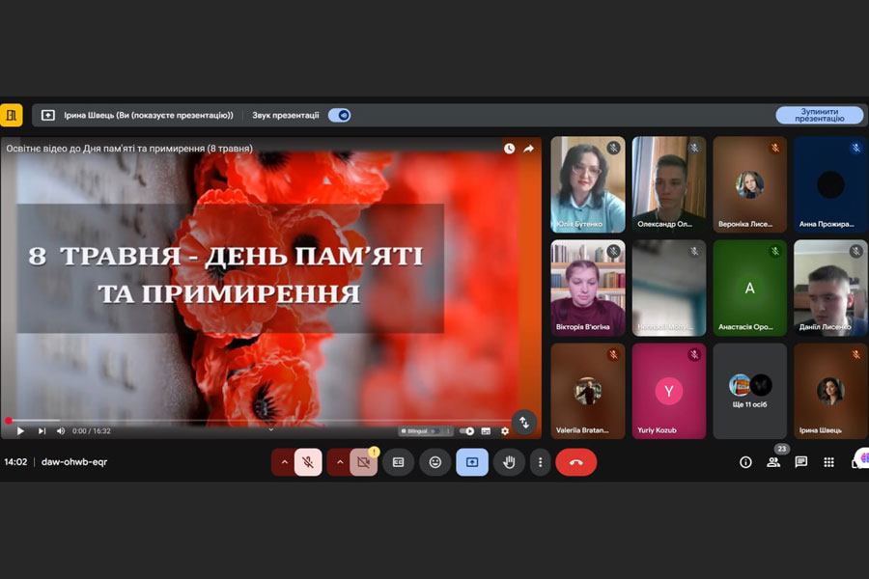Click the presenting screen icon beside Ірина Швець
Image resolution: width=869 pixels, height=579 pixels.
(48, 115)
